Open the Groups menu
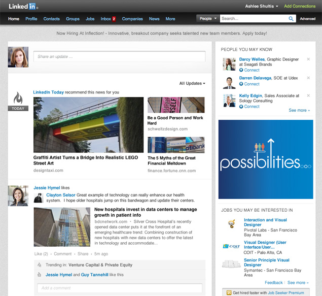Viewport: 322px width, 296px height. point(73,19)
